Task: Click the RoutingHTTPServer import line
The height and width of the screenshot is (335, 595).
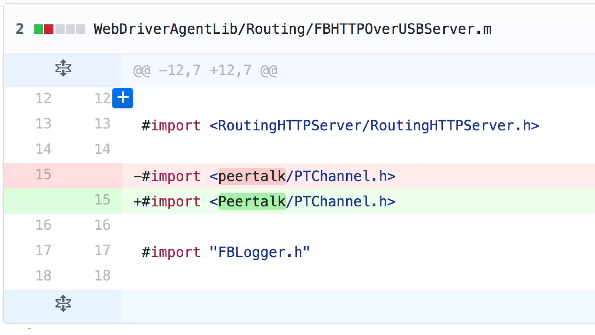Action: click(x=340, y=126)
